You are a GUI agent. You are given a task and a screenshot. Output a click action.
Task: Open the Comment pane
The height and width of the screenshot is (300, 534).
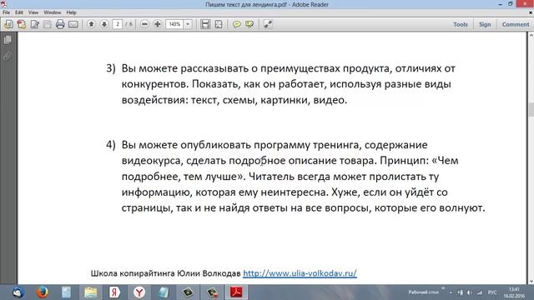[x=516, y=24]
